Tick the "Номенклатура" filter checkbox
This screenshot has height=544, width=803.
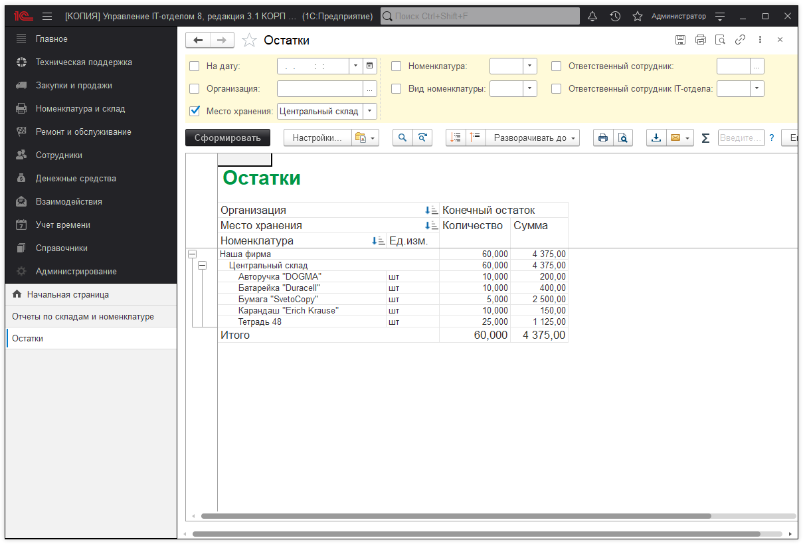click(x=397, y=66)
